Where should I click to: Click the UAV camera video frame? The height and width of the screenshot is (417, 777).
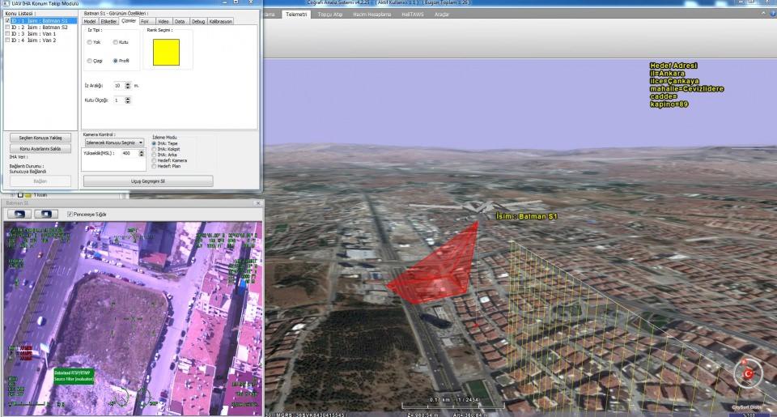click(133, 318)
